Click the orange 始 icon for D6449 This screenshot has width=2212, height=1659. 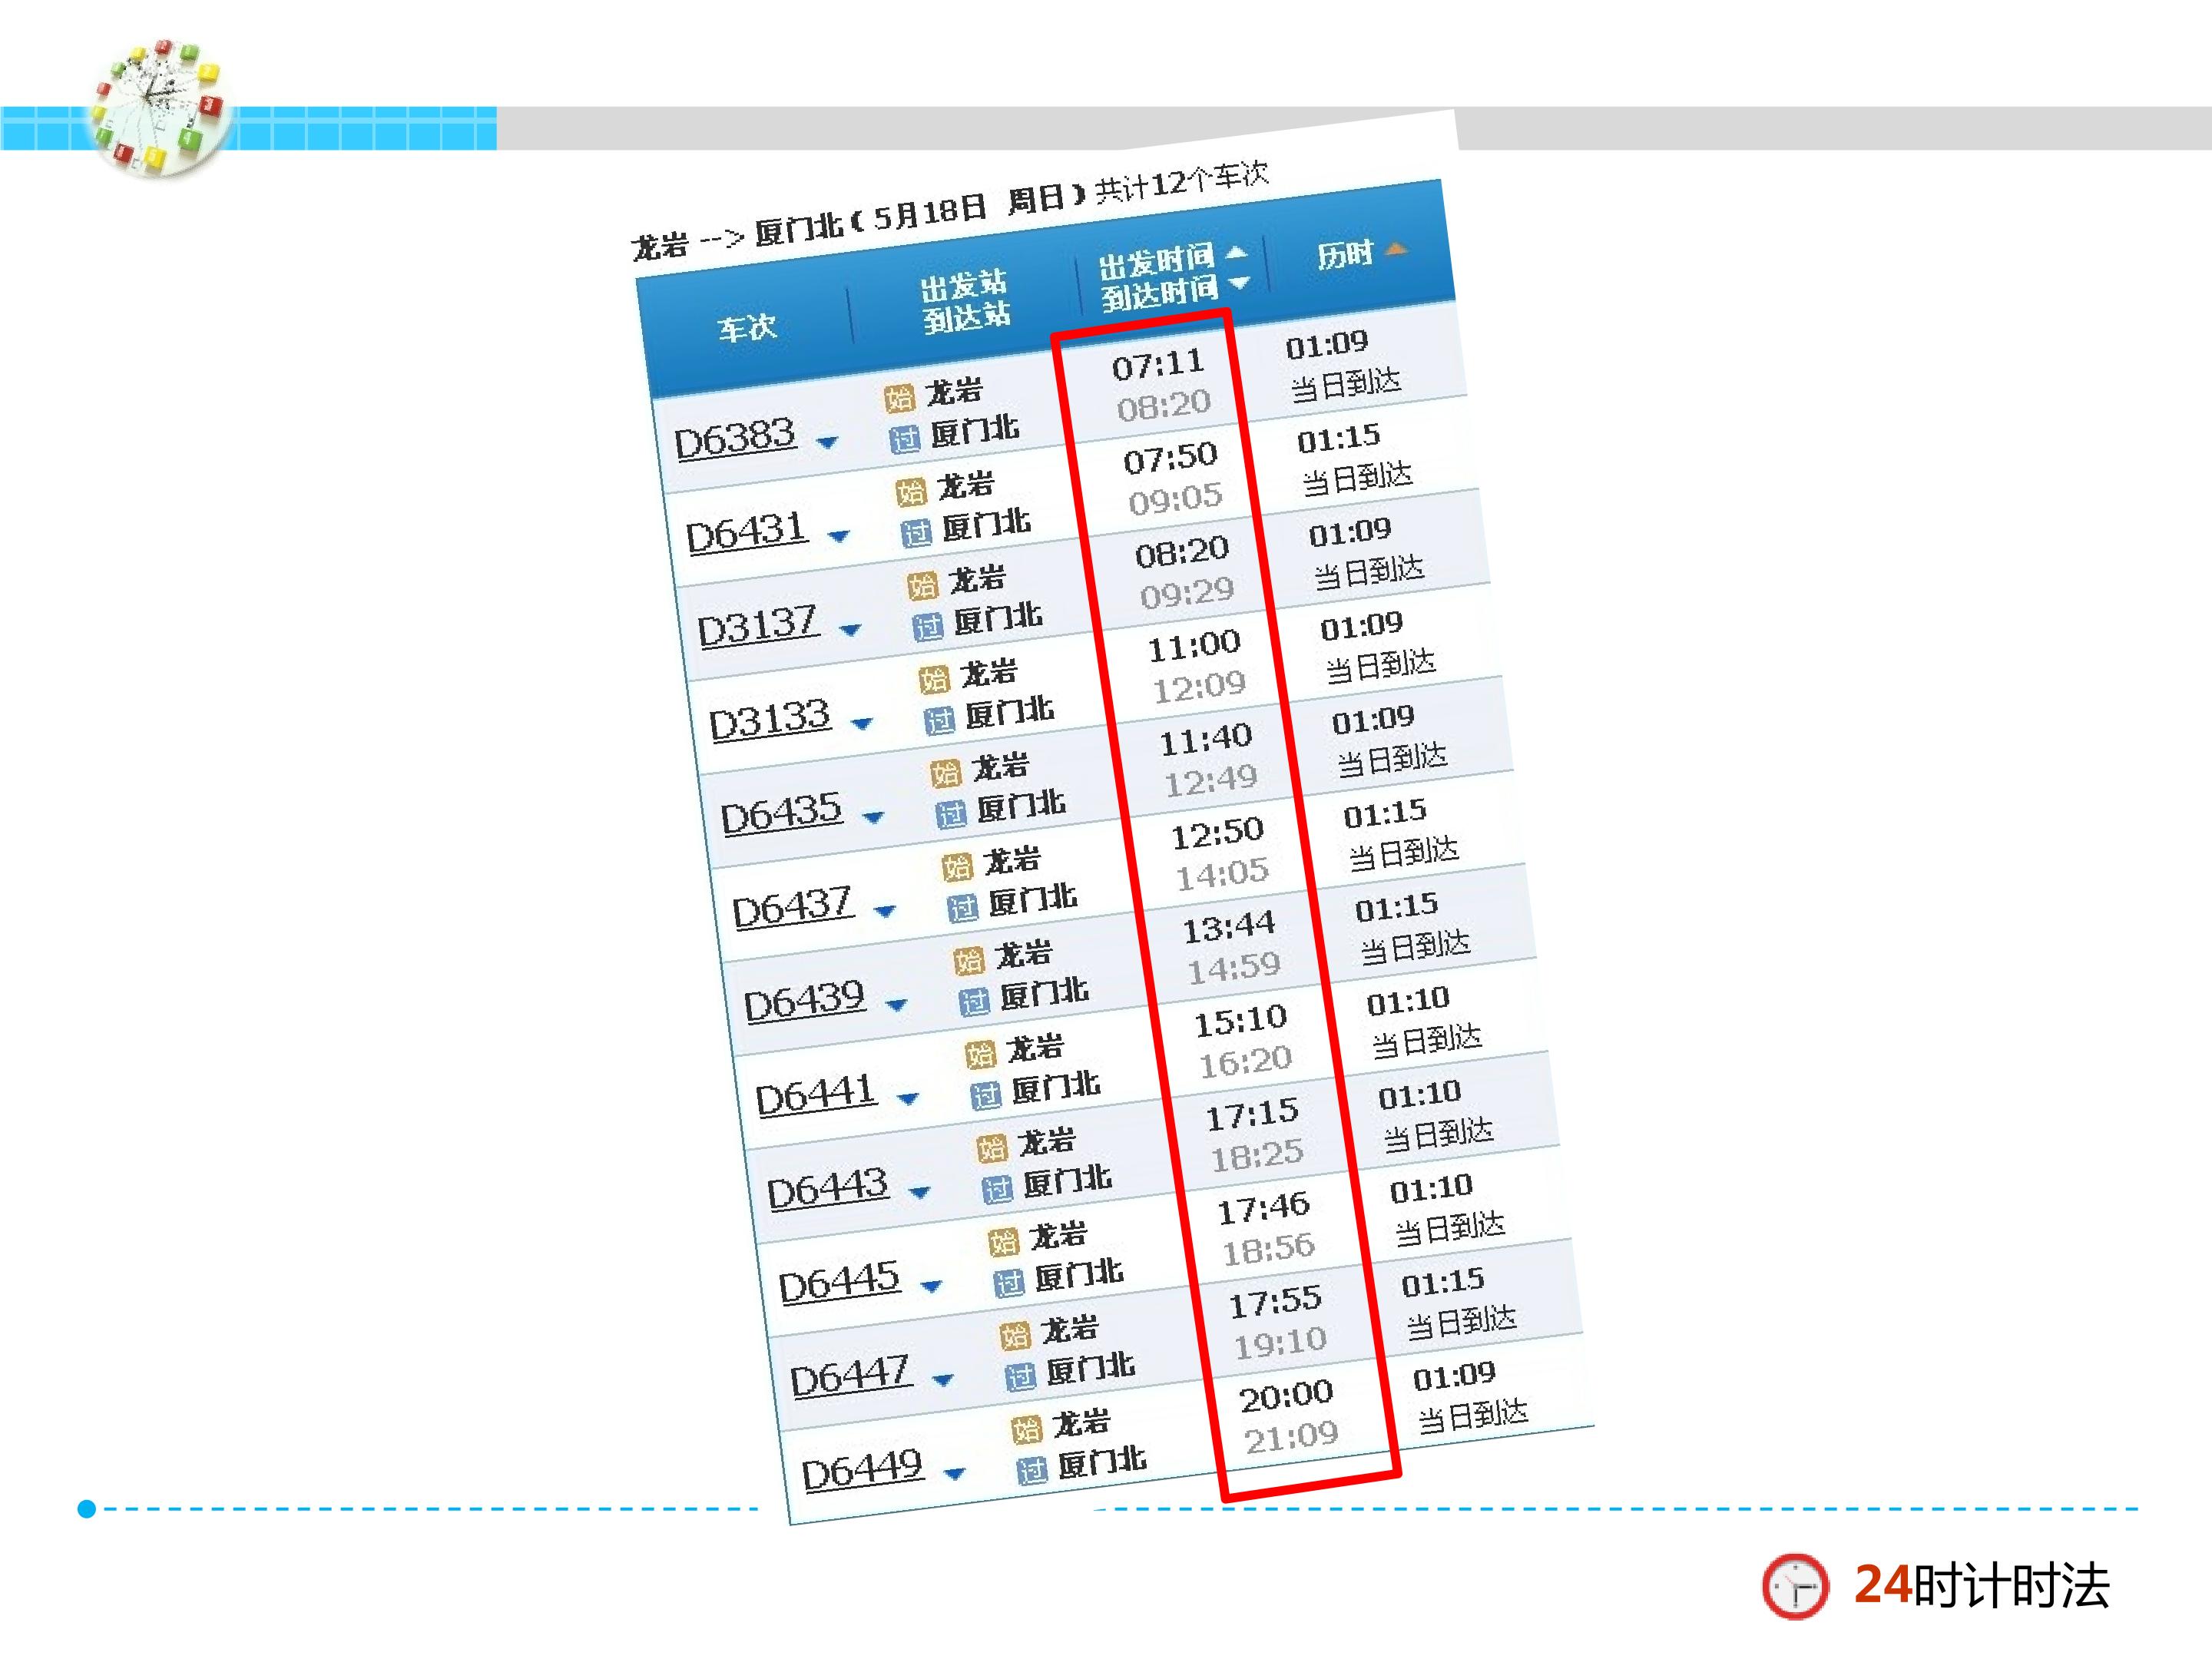pos(1026,1430)
